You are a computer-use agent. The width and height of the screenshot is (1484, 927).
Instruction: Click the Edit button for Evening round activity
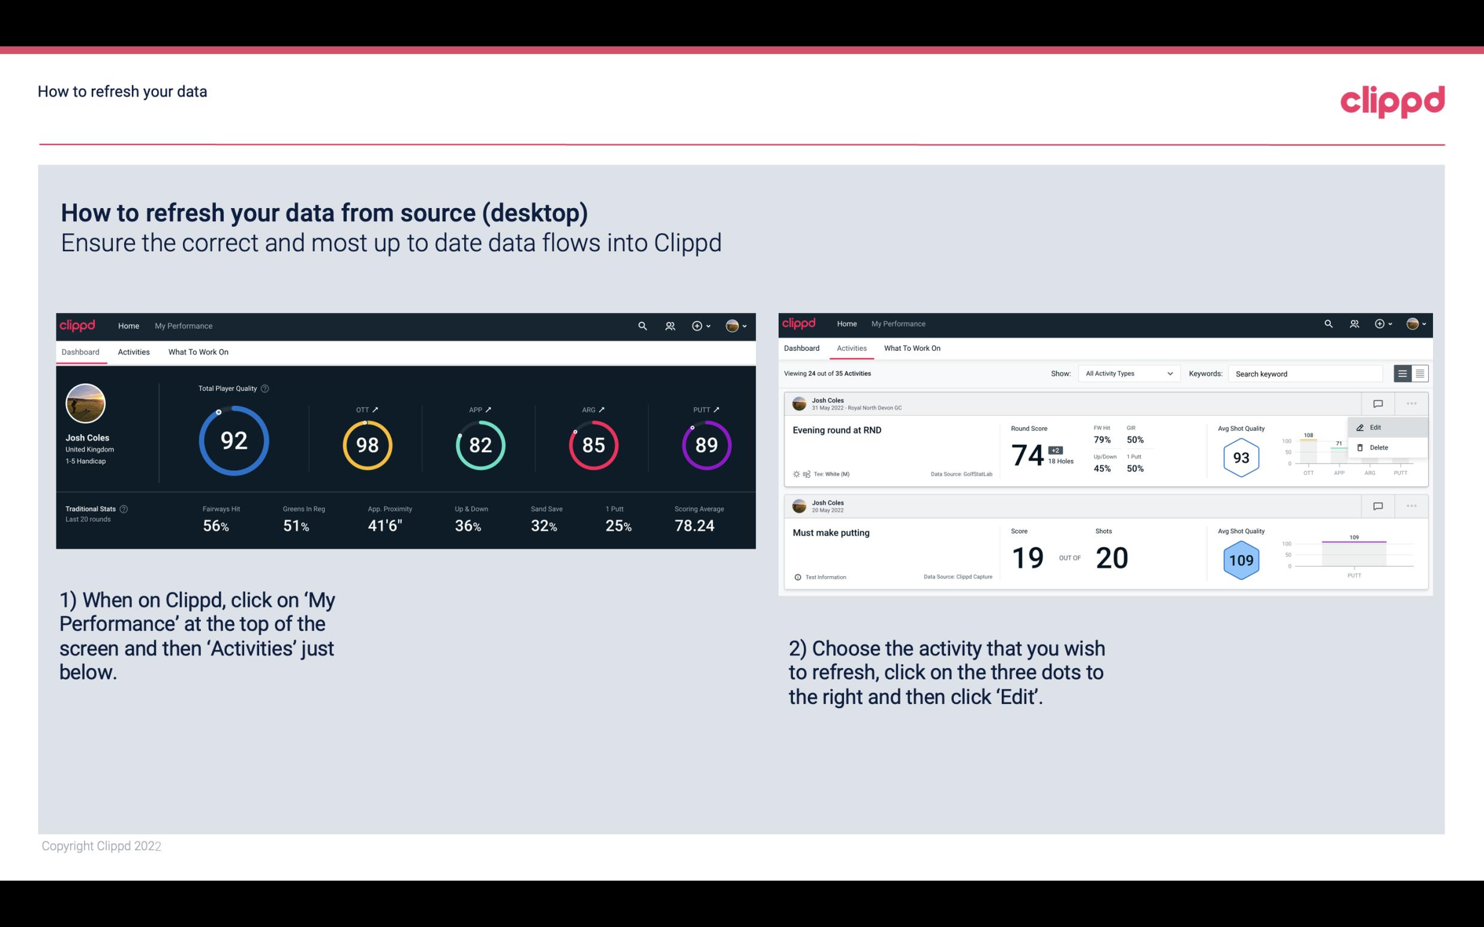pyautogui.click(x=1376, y=426)
